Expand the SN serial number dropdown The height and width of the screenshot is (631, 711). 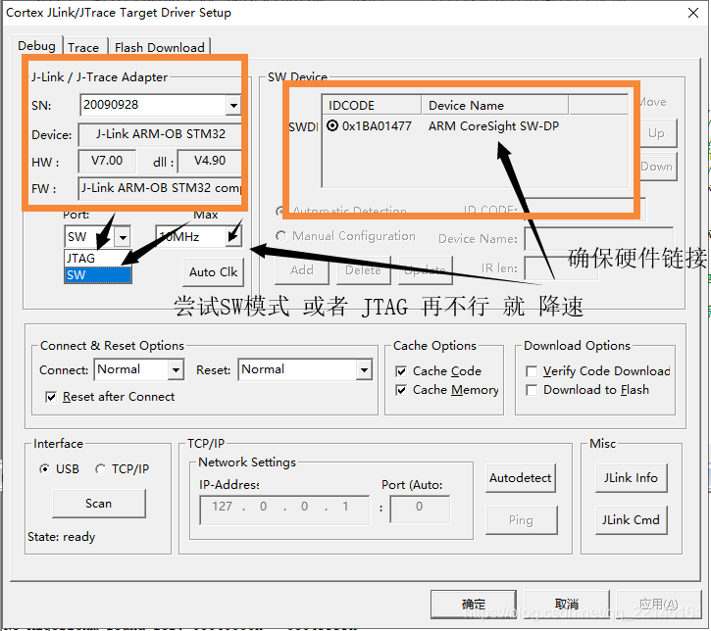point(233,105)
